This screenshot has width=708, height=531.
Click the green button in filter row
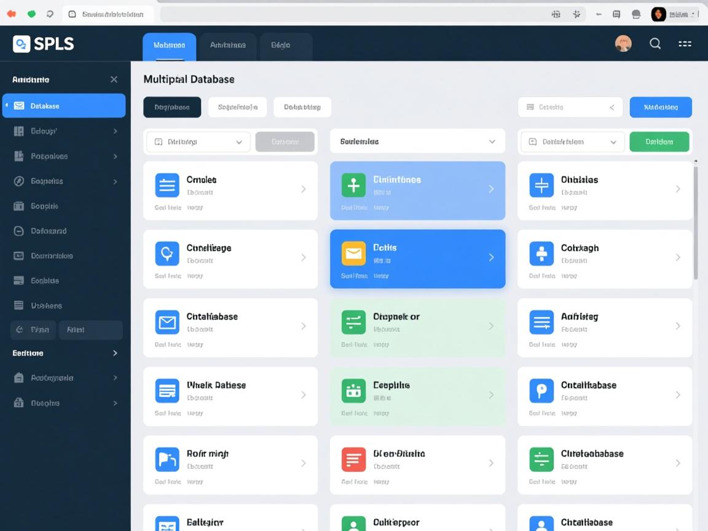point(659,141)
